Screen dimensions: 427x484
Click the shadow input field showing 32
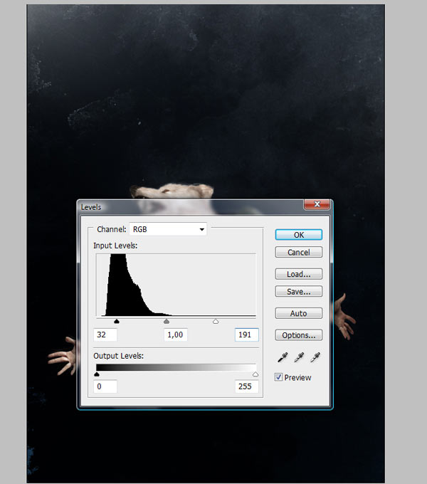click(x=105, y=335)
